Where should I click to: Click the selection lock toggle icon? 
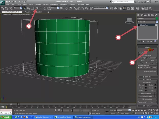click(x=56, y=111)
